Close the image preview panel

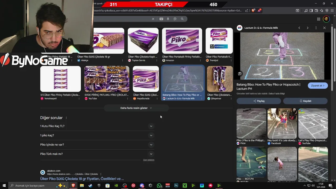pos(324,28)
